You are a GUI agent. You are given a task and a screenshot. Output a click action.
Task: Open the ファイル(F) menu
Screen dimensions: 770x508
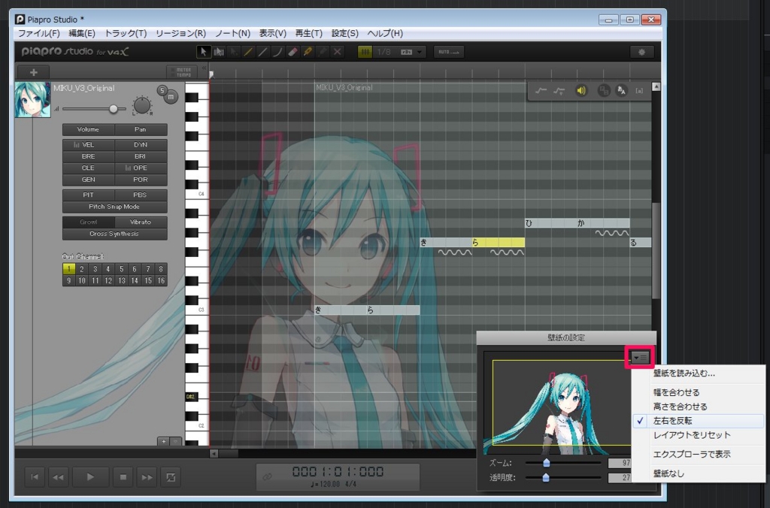[x=39, y=33]
